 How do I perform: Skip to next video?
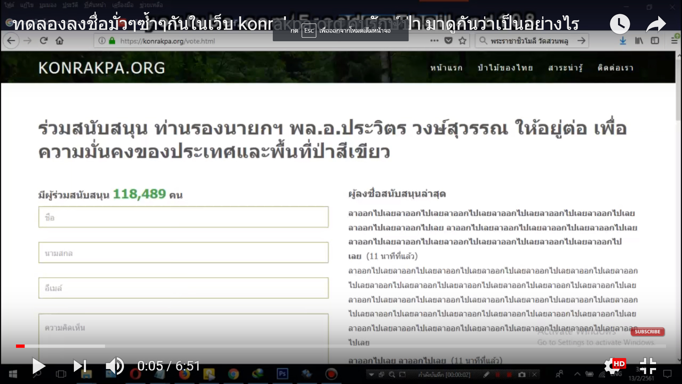80,366
